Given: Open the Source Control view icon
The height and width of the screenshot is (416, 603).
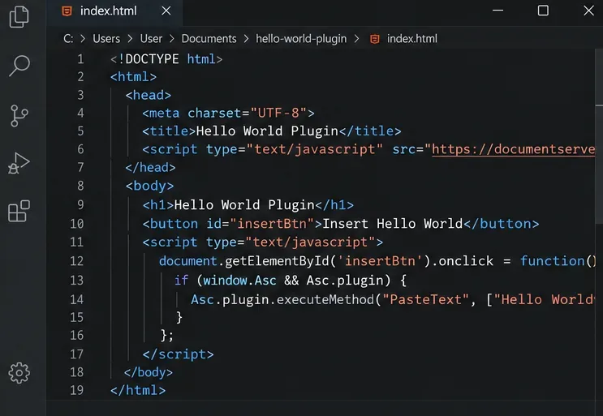Looking at the screenshot, I should pyautogui.click(x=19, y=116).
